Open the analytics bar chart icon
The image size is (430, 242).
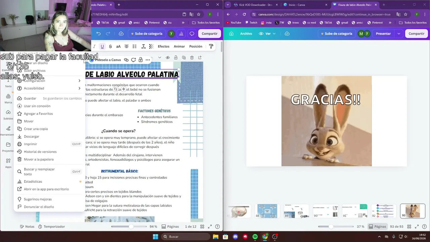(181, 34)
